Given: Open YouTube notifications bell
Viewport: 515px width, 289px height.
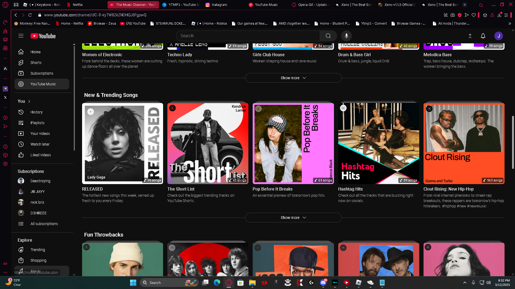Looking at the screenshot, I should (x=483, y=36).
